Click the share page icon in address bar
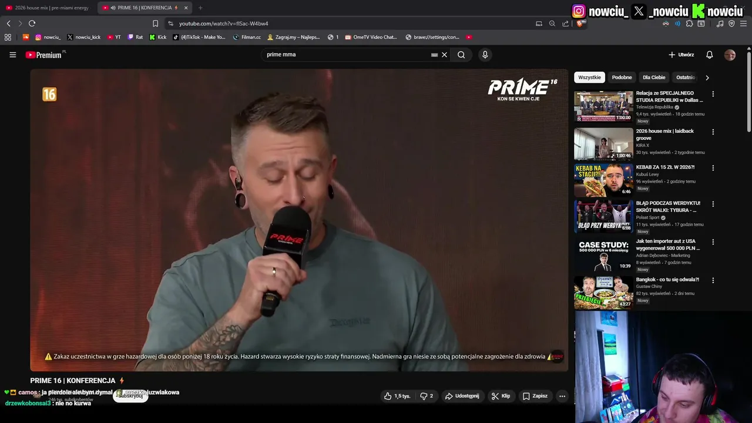The height and width of the screenshot is (423, 752). click(565, 23)
